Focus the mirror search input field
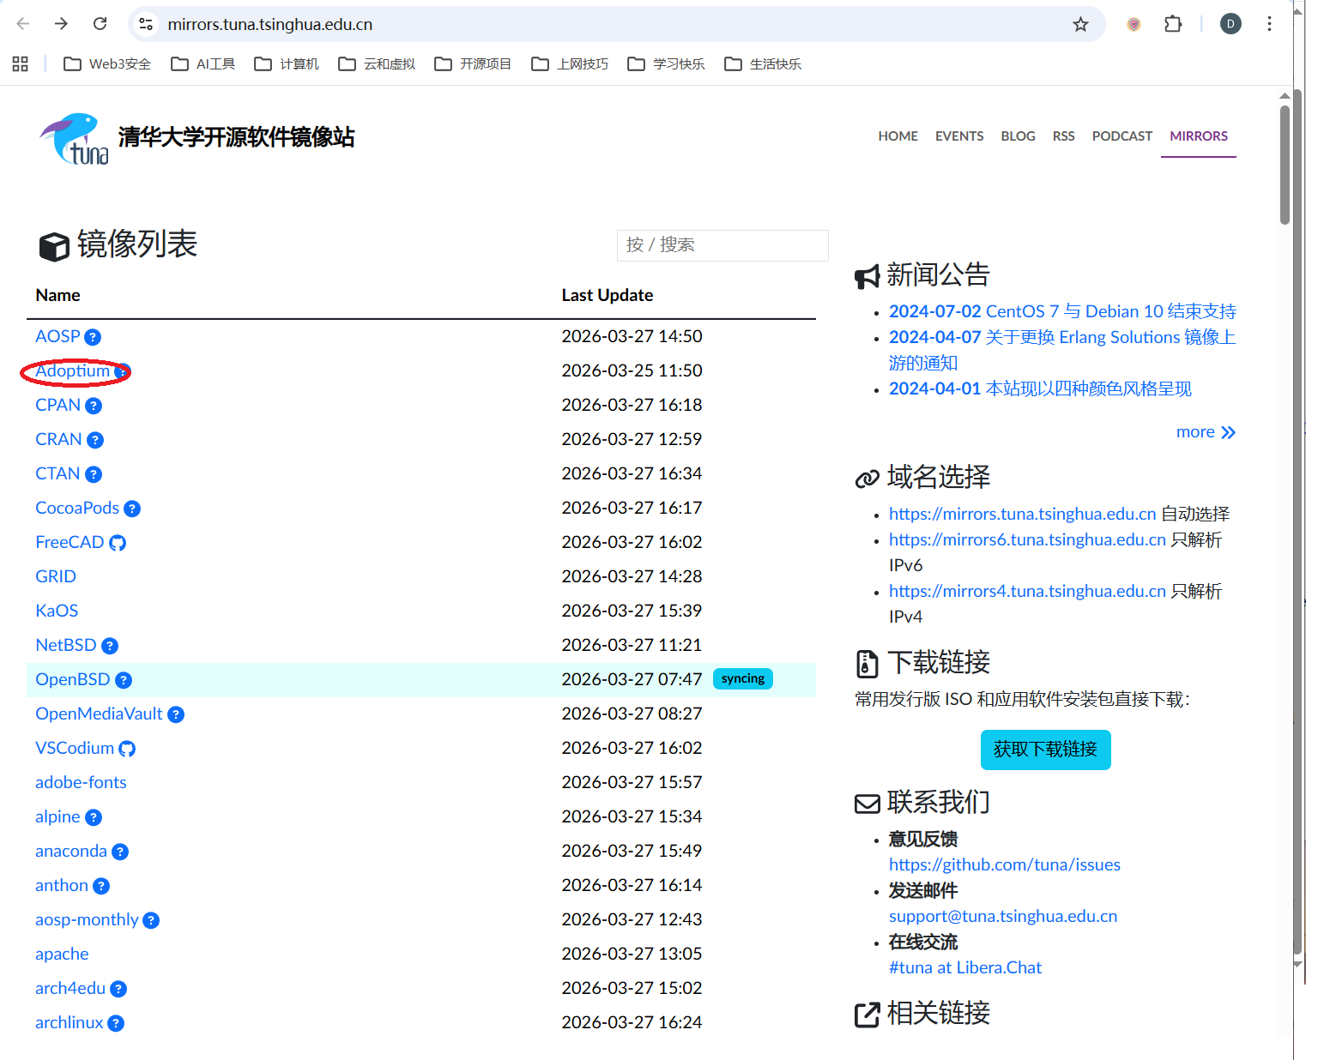Viewport: 1318px width, 1060px height. tap(722, 244)
